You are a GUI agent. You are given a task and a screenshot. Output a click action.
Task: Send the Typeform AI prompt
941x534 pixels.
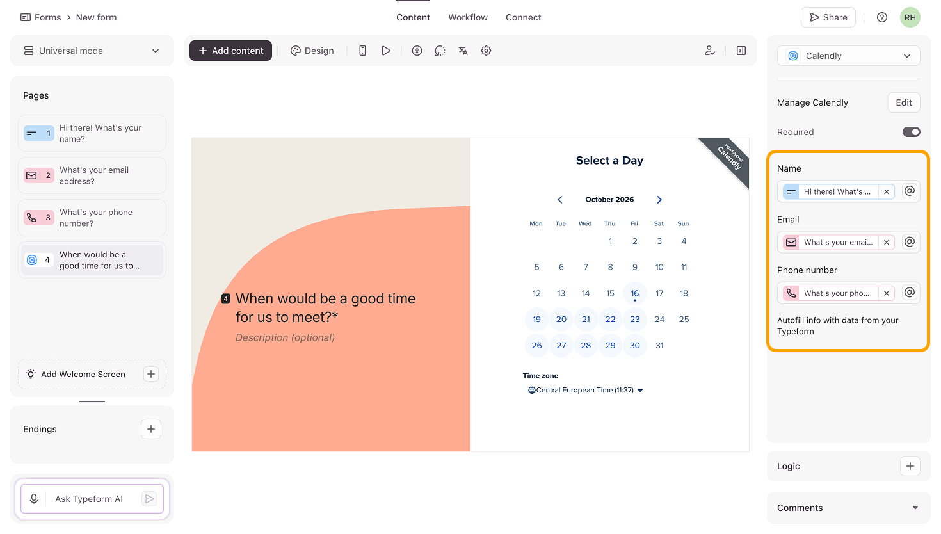pyautogui.click(x=149, y=499)
